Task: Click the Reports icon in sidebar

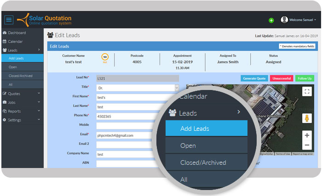Action: pos(5,111)
